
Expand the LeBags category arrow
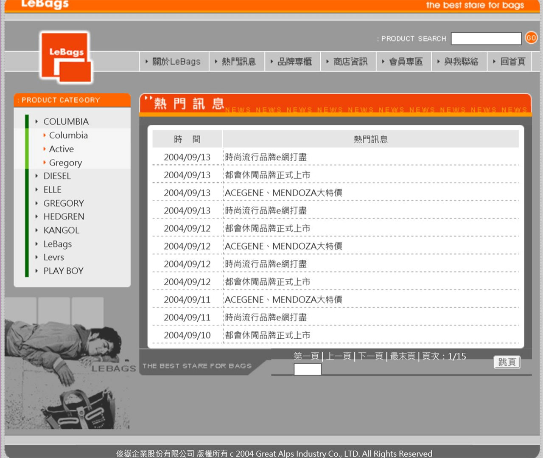click(x=36, y=244)
